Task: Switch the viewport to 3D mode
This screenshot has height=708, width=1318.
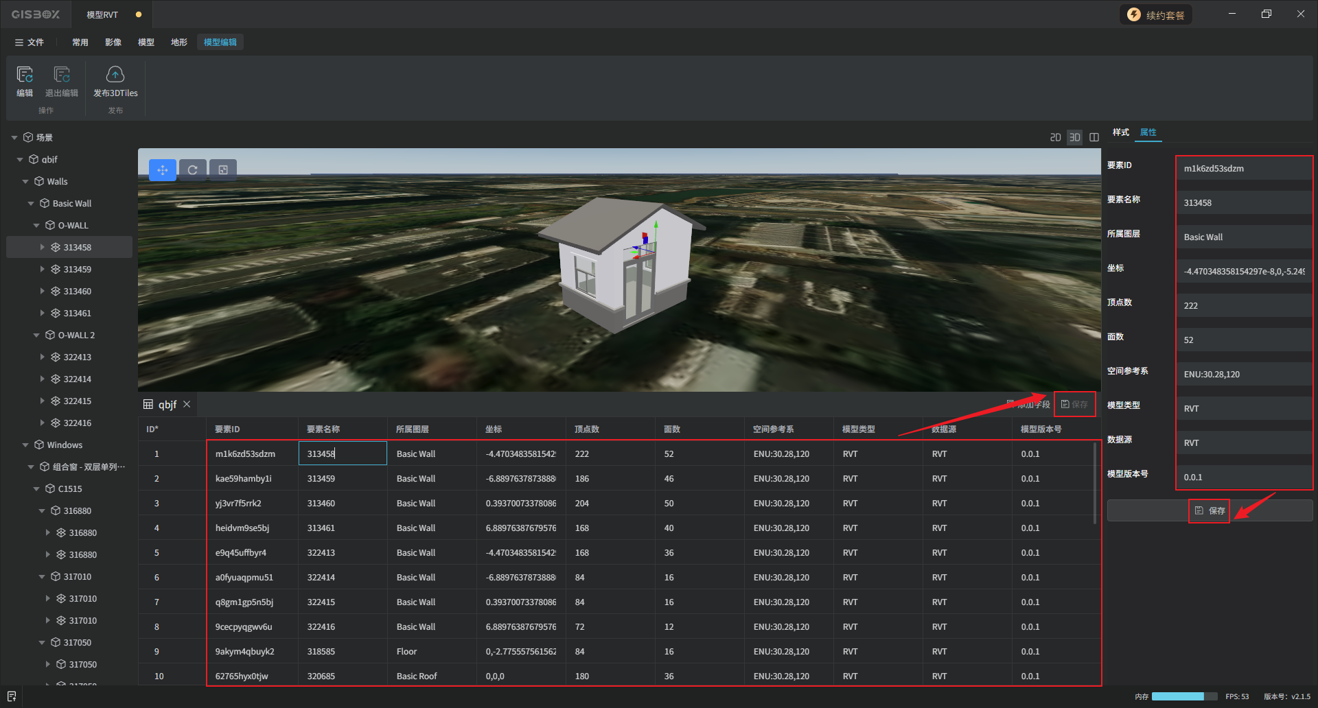Action: click(x=1075, y=138)
